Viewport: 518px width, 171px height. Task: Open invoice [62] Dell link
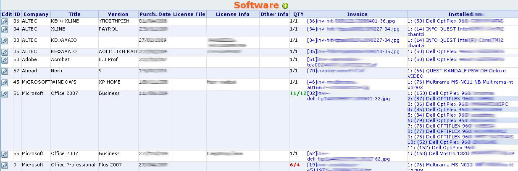point(349,156)
